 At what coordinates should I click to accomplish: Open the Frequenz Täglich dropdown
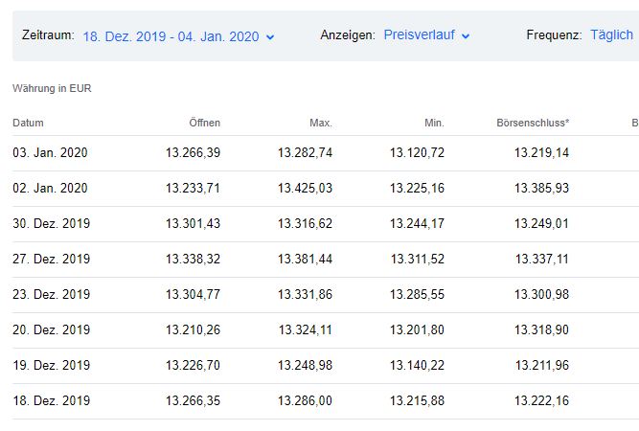click(x=611, y=35)
